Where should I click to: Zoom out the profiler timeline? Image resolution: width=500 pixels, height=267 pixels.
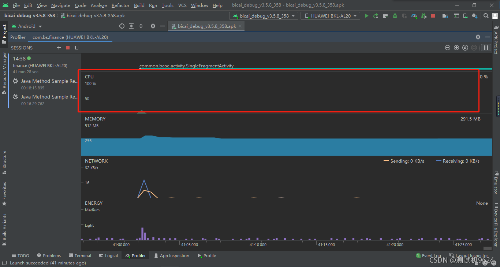[x=447, y=48]
